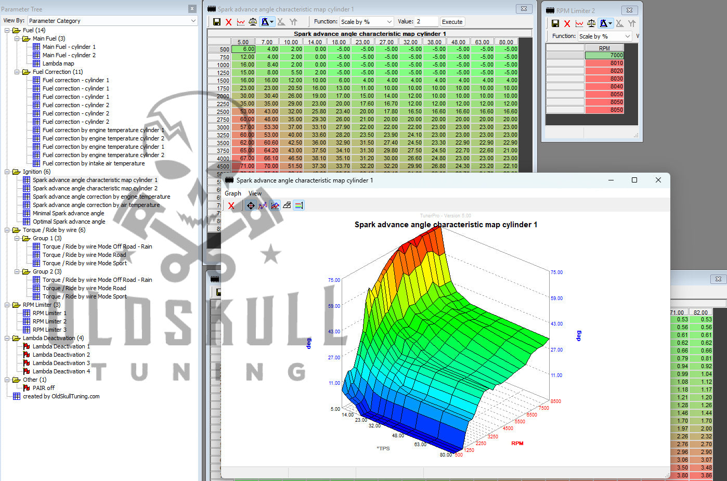Open Lambda map in parameter tree
Image resolution: width=727 pixels, height=481 pixels.
58,63
